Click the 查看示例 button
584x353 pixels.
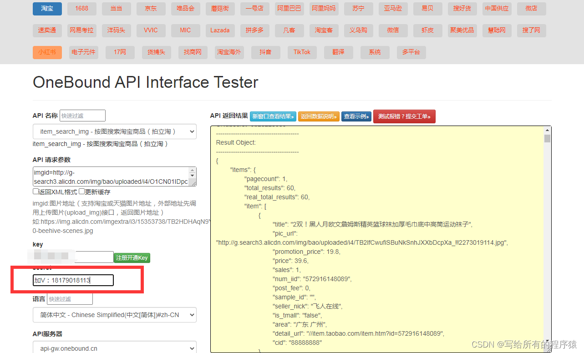[356, 116]
